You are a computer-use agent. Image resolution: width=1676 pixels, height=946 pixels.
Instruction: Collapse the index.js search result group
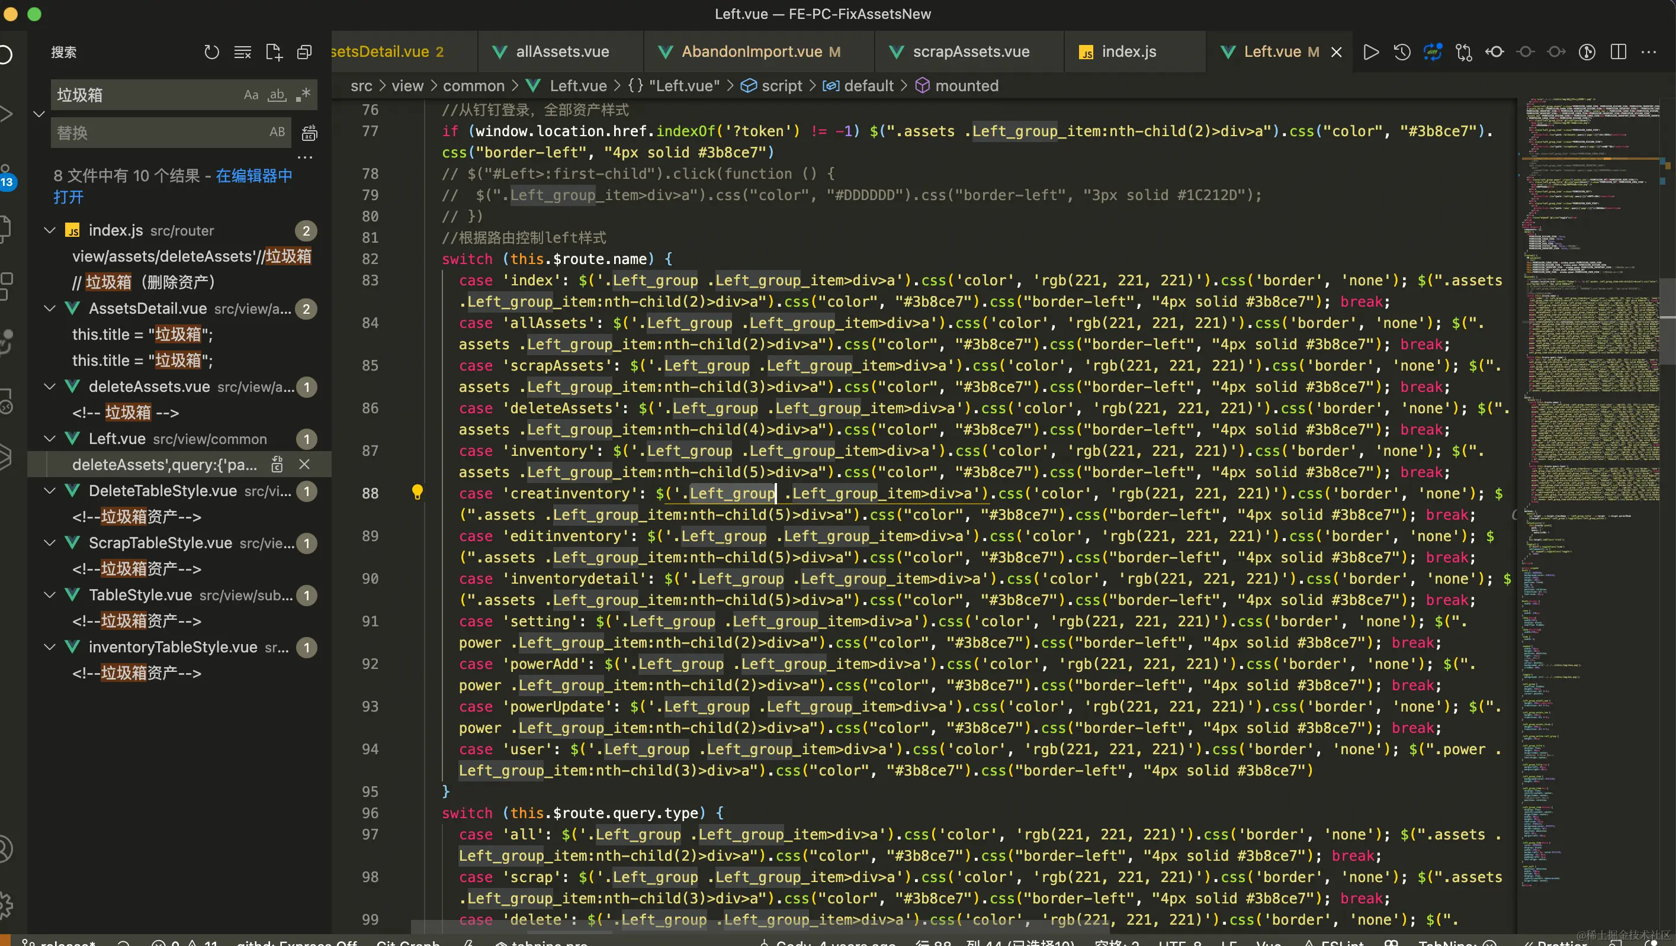click(49, 230)
